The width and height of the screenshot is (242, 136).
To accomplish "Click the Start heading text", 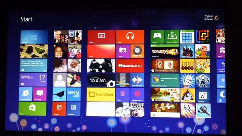I will (26, 19).
